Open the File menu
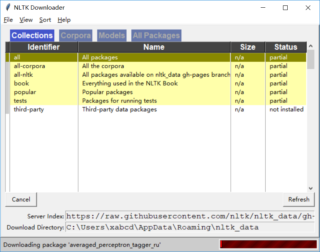 coord(8,20)
